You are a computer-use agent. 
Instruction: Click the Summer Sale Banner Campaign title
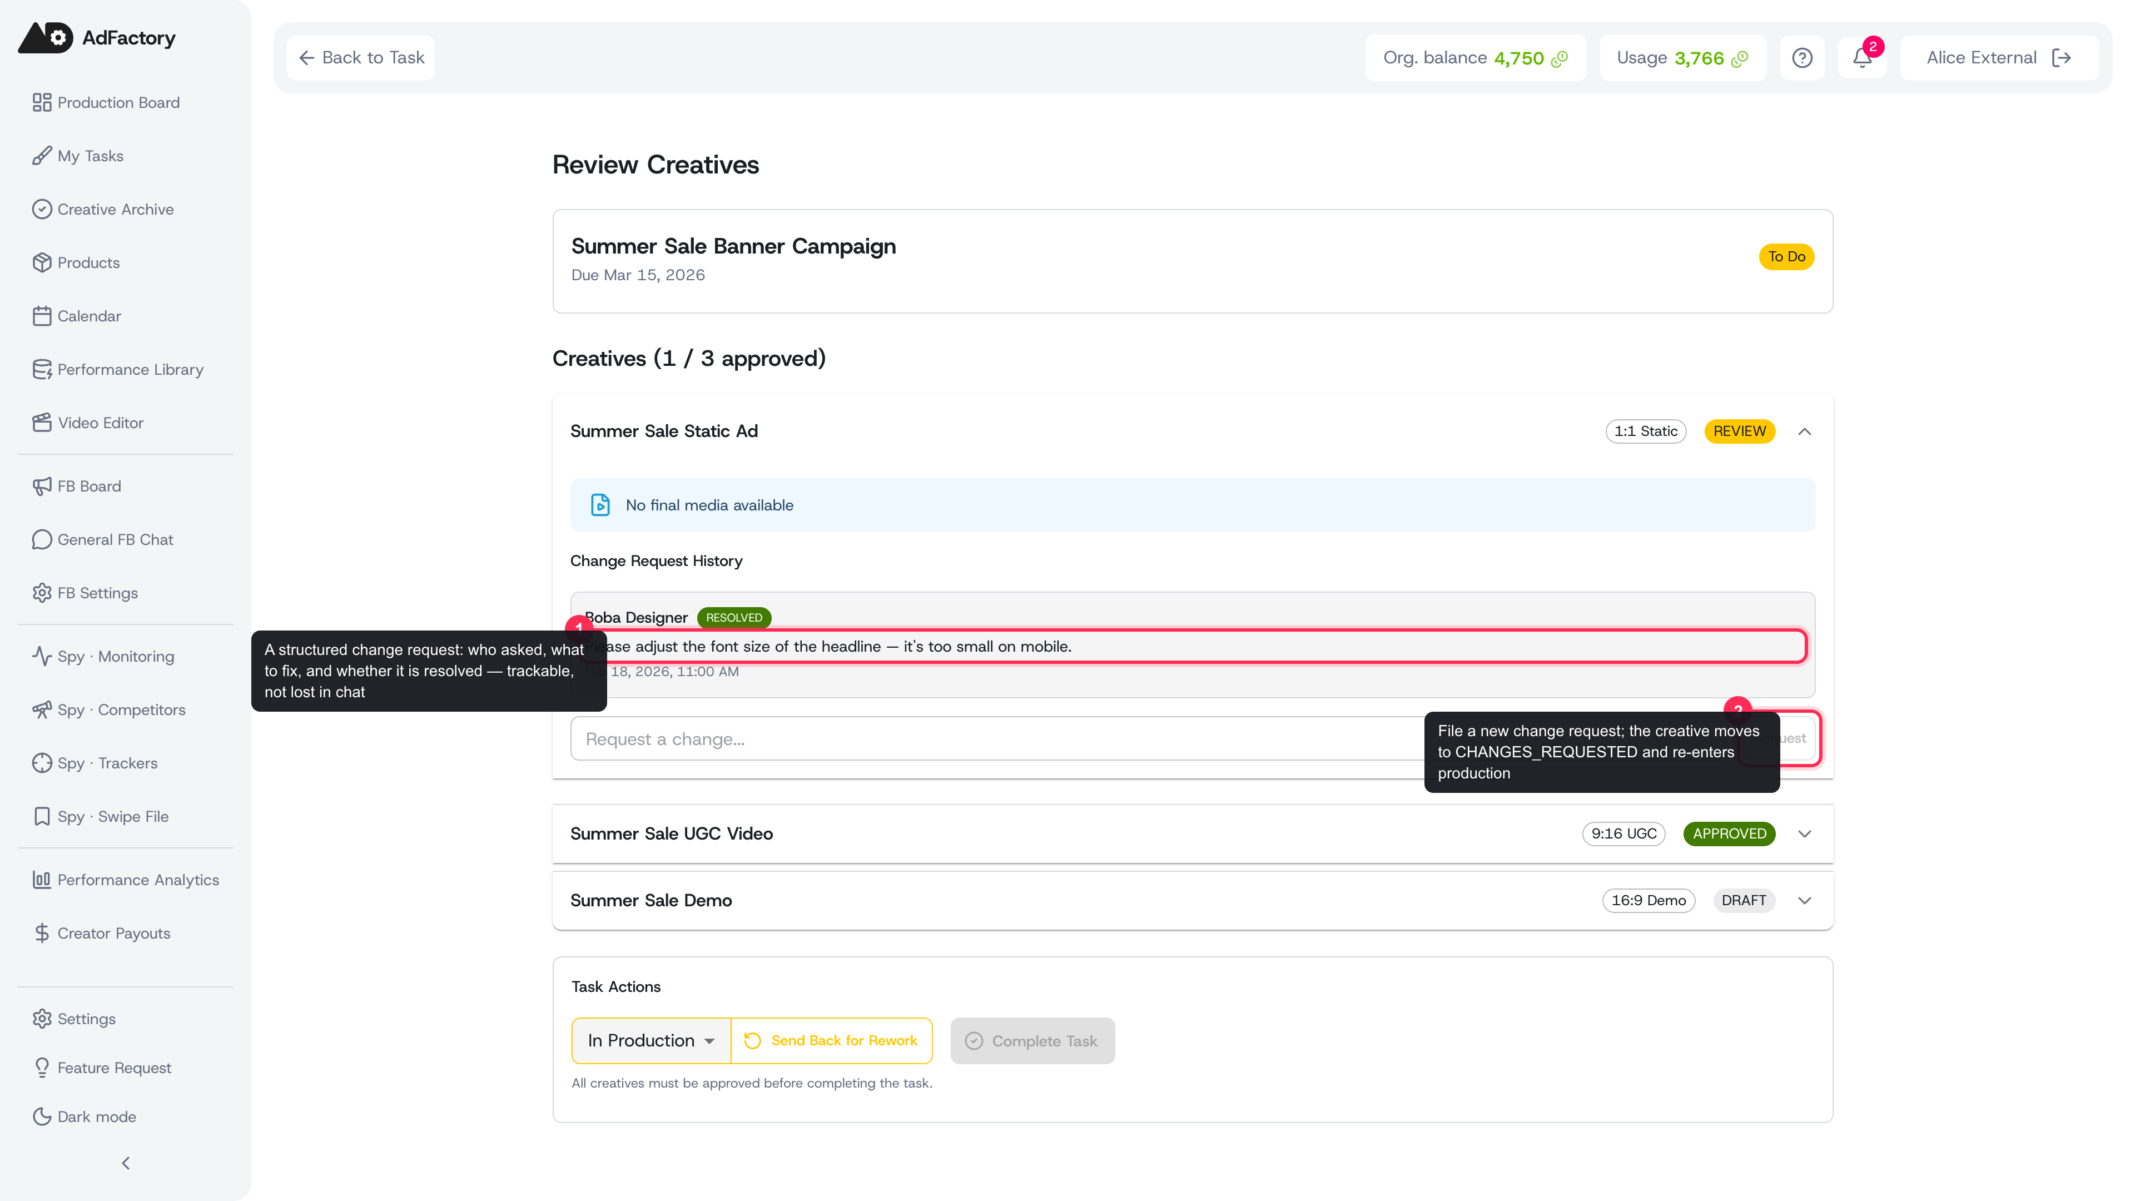pyautogui.click(x=733, y=246)
